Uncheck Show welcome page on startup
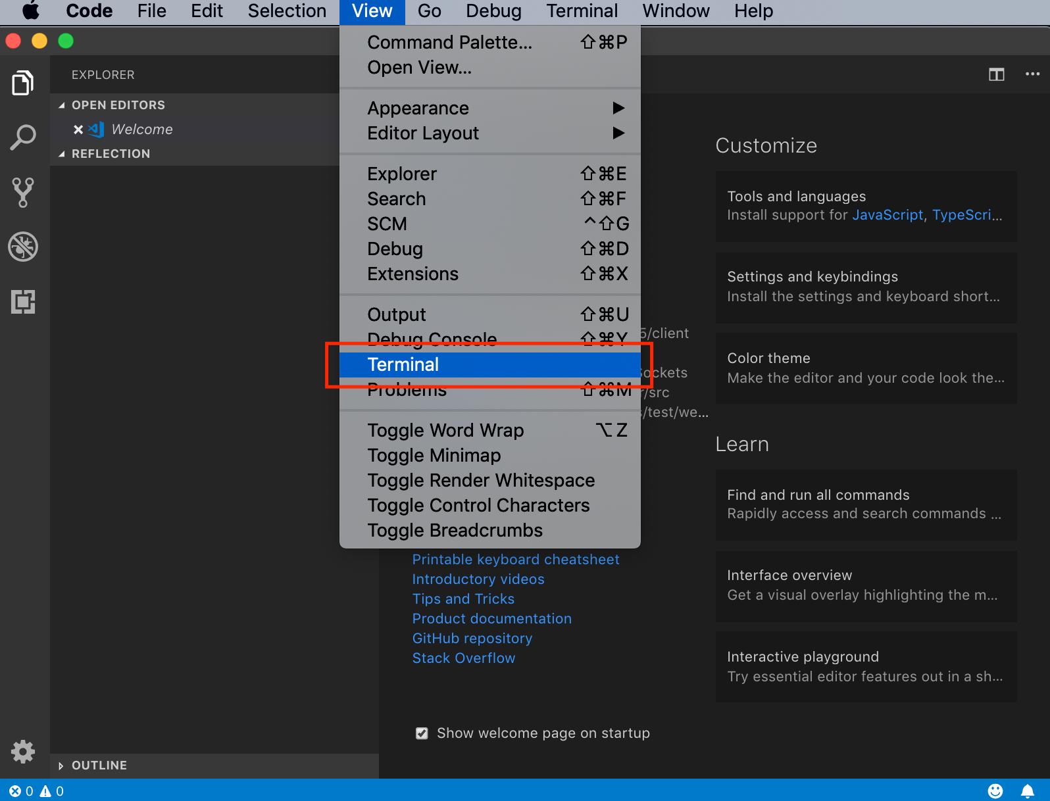Screen dimensions: 1050x801 click(422, 733)
